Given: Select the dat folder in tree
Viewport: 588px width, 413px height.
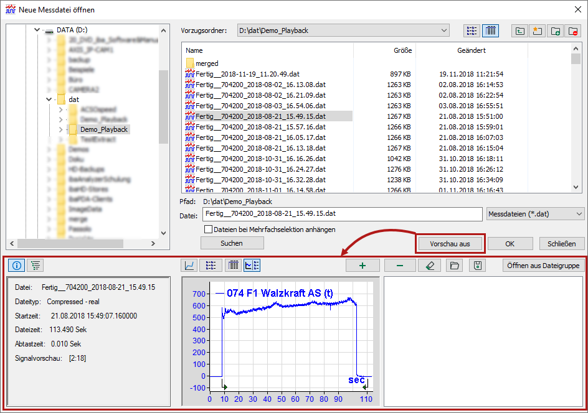Looking at the screenshot, I should [74, 100].
